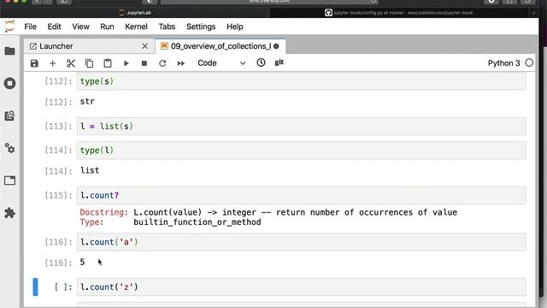Click into the l.count('z') code cell

302,287
